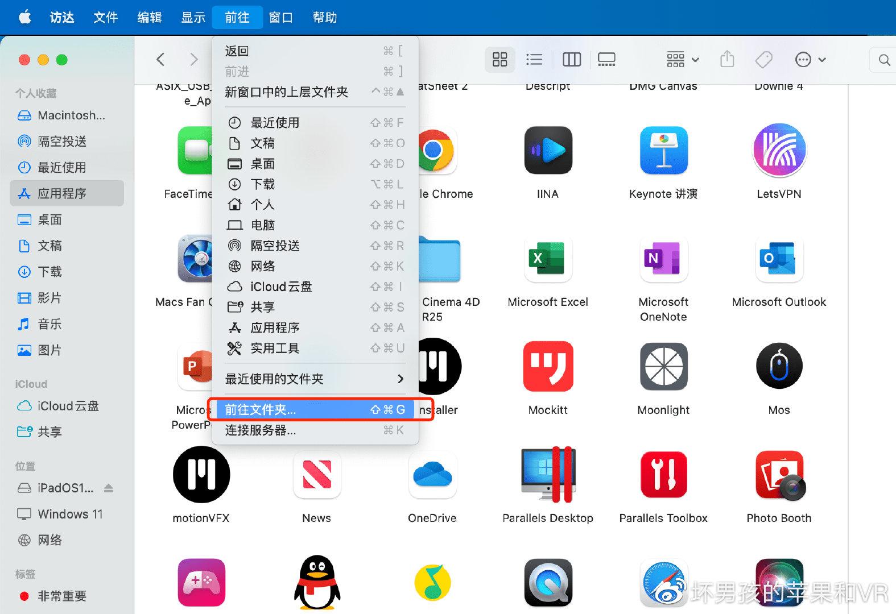The image size is (896, 614).
Task: Choose 个人 in the 前往 menu
Action: click(x=315, y=205)
